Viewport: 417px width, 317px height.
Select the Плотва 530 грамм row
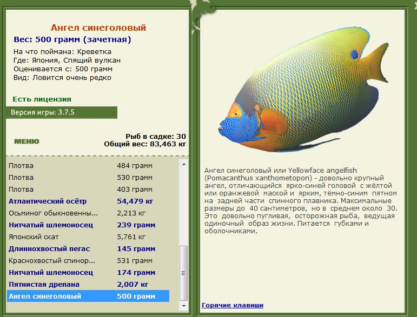pos(88,177)
